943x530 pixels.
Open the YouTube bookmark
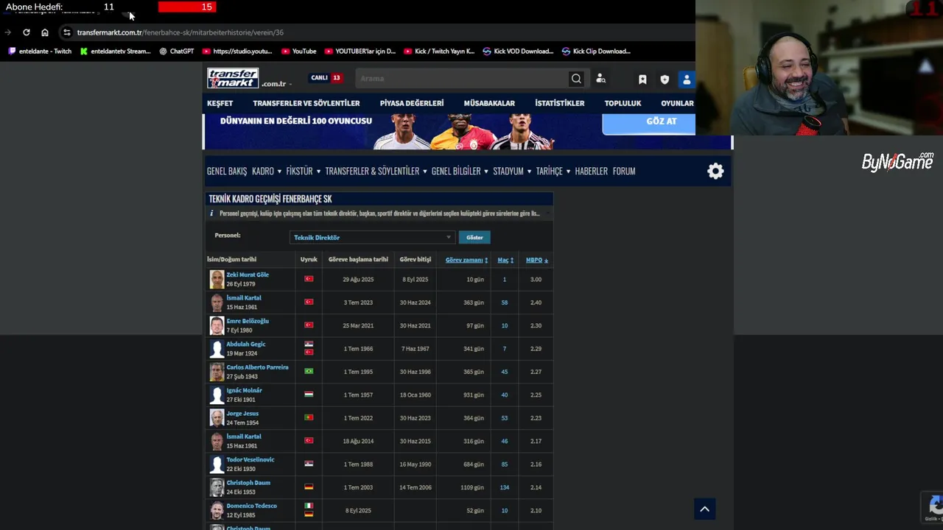[x=299, y=52]
